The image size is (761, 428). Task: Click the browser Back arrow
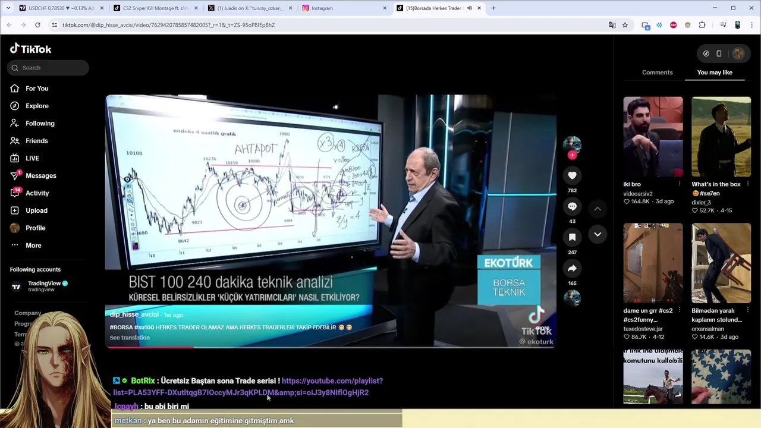9,25
